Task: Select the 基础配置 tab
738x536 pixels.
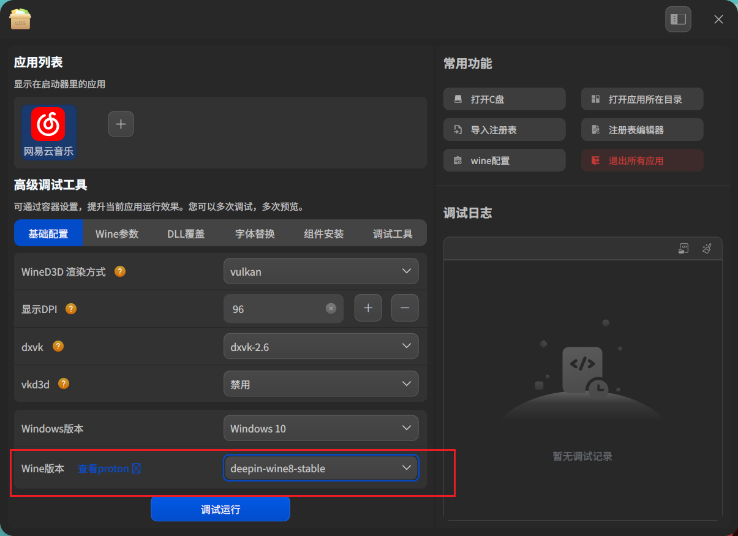Action: 48,233
